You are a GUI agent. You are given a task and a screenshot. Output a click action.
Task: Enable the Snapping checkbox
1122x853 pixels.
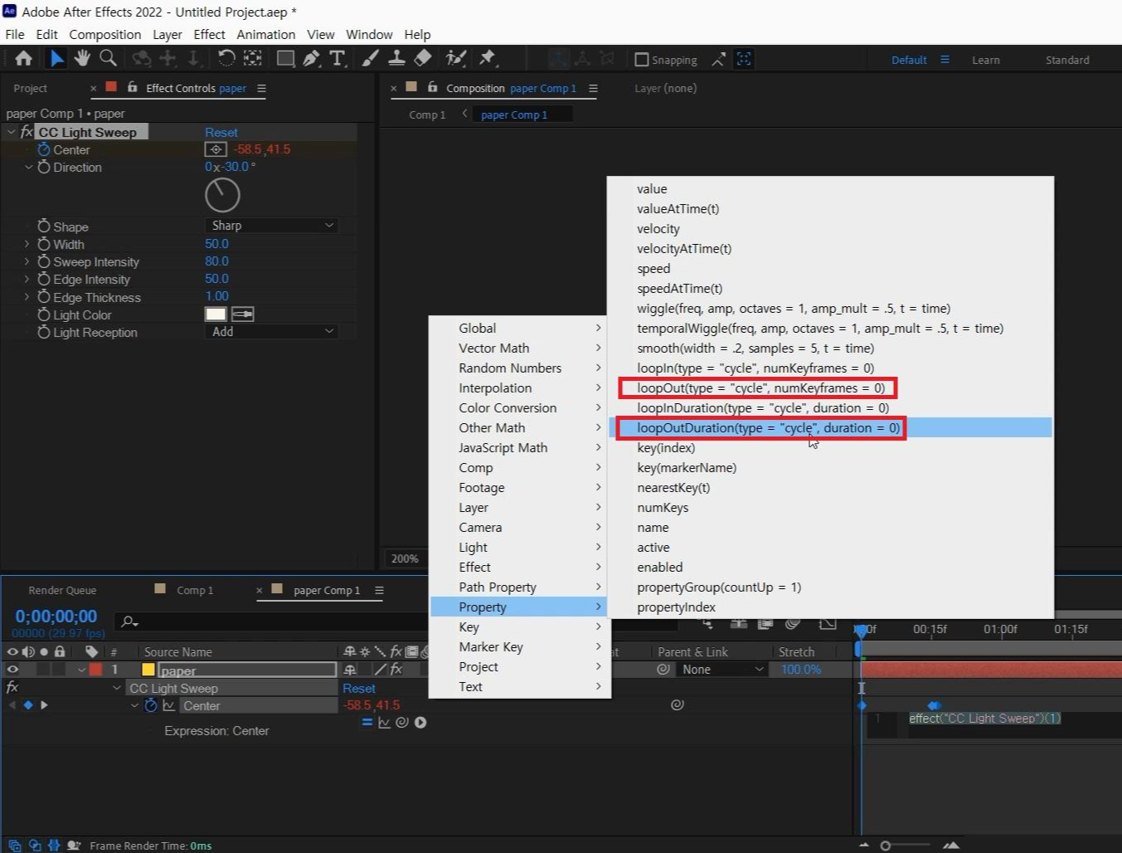coord(641,60)
